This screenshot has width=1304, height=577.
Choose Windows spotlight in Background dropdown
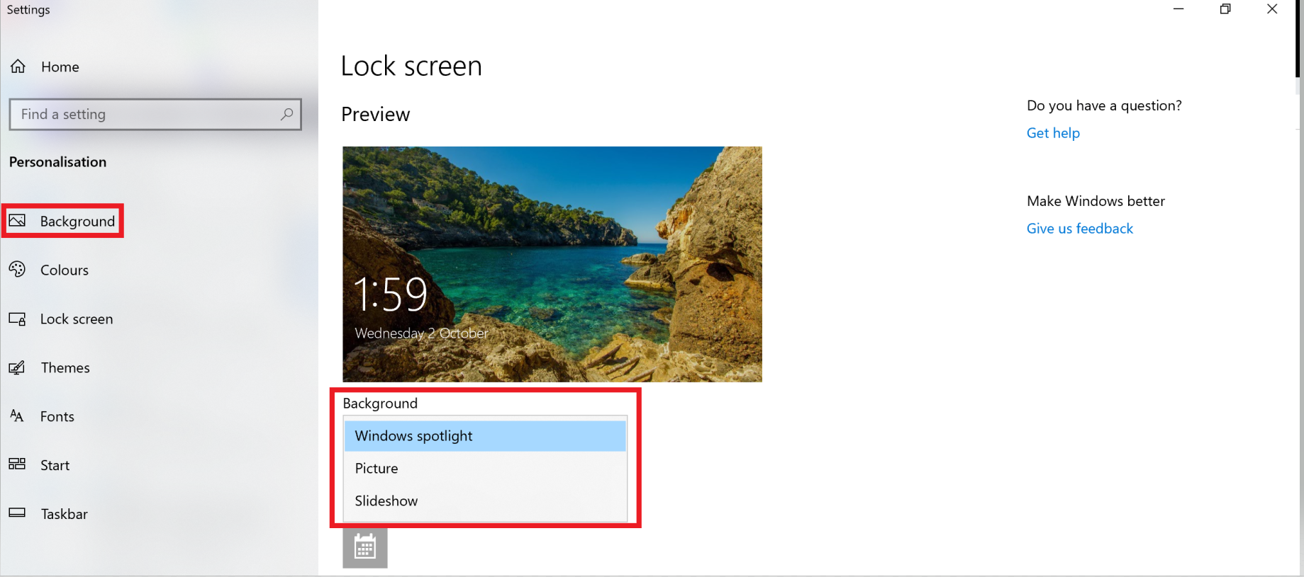pos(485,436)
